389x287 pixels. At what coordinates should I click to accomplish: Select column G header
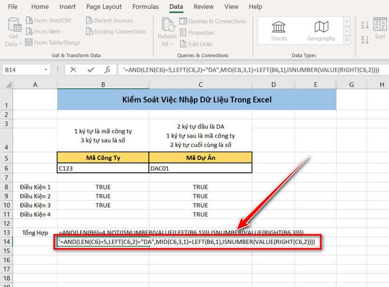click(x=352, y=85)
